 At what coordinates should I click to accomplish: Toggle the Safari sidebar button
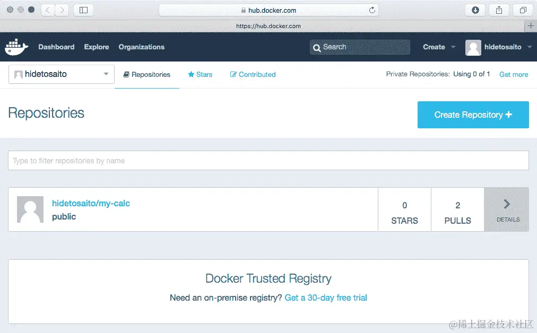[83, 10]
